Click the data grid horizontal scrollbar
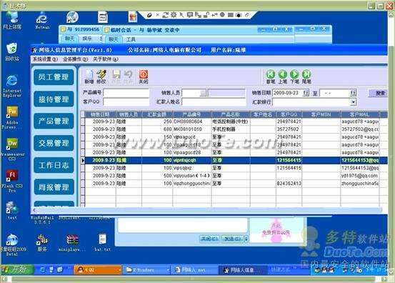The height and width of the screenshot is (283, 395). [206, 210]
